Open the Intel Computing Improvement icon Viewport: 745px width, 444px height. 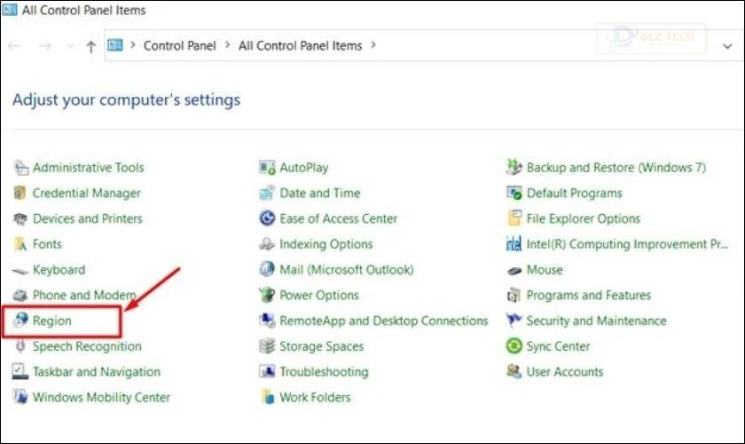(514, 244)
